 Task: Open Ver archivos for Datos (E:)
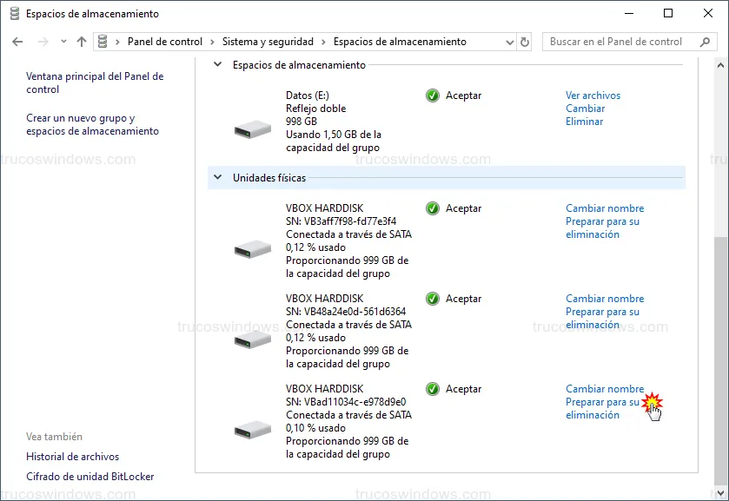(x=593, y=96)
